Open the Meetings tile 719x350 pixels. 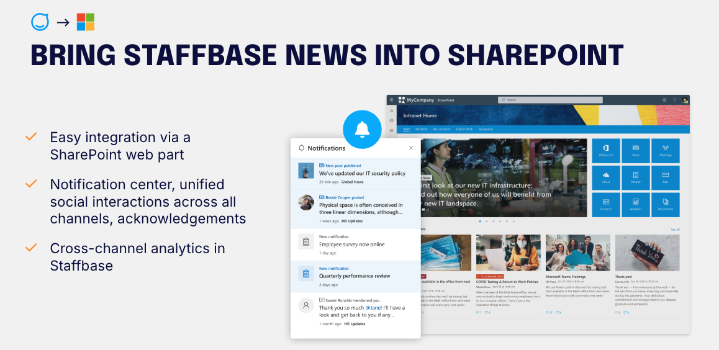coord(666,150)
